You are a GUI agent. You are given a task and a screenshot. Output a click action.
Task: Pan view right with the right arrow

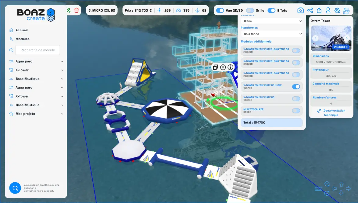[349, 188]
